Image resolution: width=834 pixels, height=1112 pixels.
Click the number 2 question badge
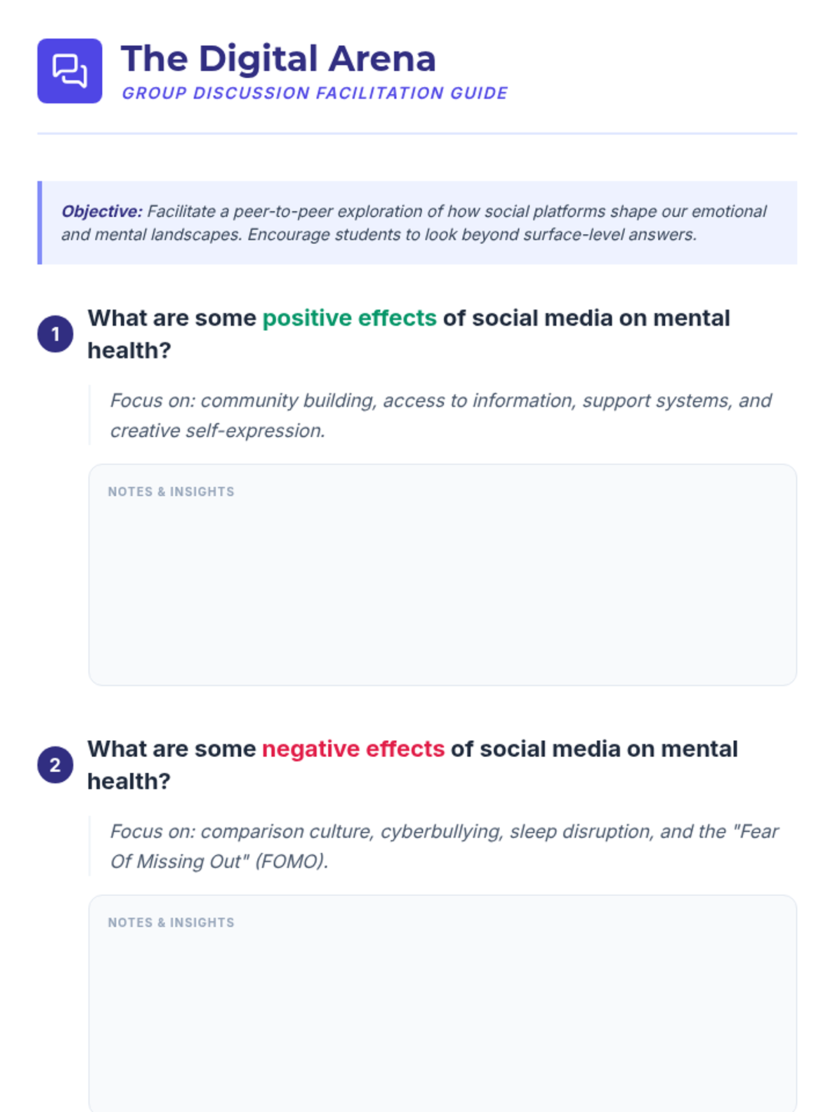56,765
